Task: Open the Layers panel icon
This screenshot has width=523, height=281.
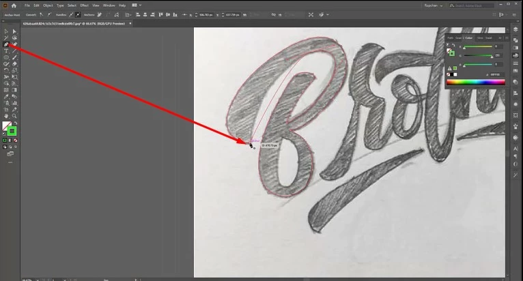Action: (515, 29)
